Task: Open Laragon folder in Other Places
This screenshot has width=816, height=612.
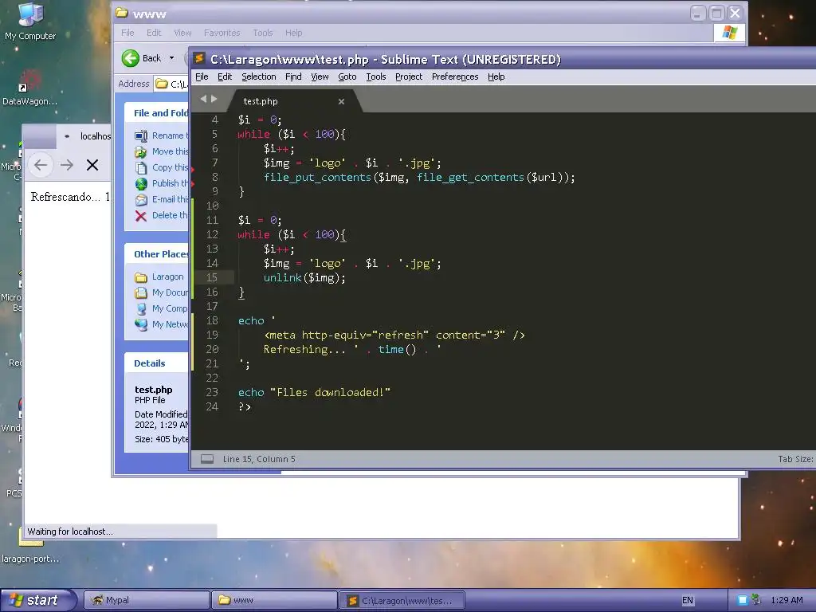Action: point(159,277)
